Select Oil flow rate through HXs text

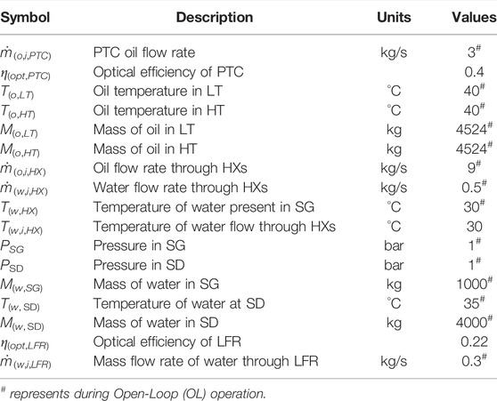click(170, 168)
